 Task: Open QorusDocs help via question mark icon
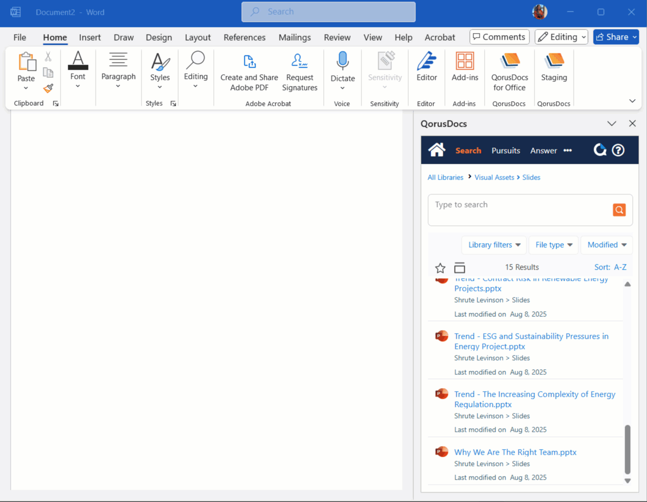coord(618,150)
